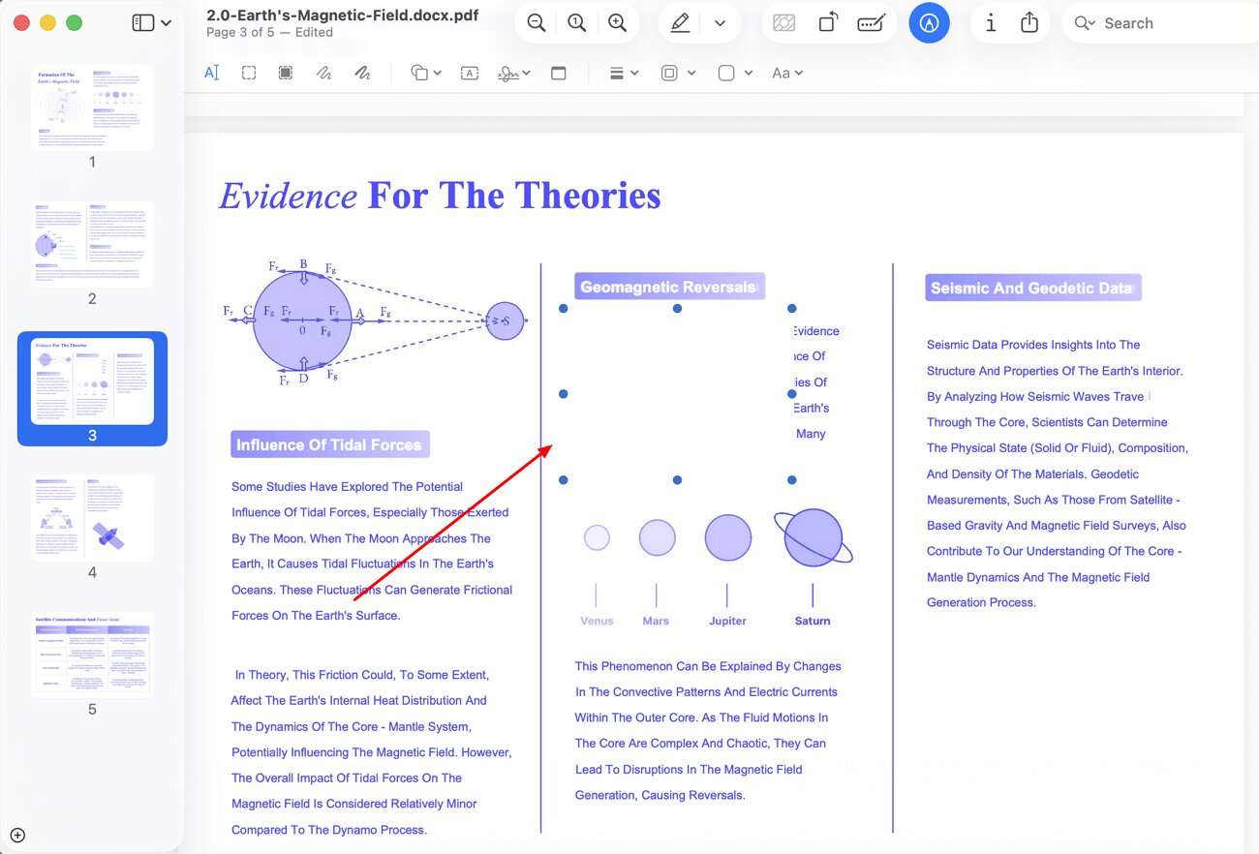This screenshot has width=1259, height=854.
Task: Open the Sign signature dropdown
Action: (x=514, y=73)
